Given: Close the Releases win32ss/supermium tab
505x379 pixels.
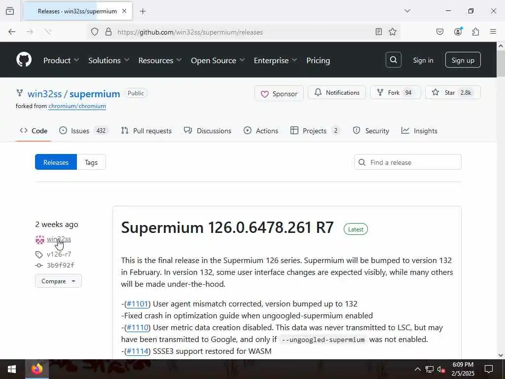Looking at the screenshot, I should click(124, 11).
